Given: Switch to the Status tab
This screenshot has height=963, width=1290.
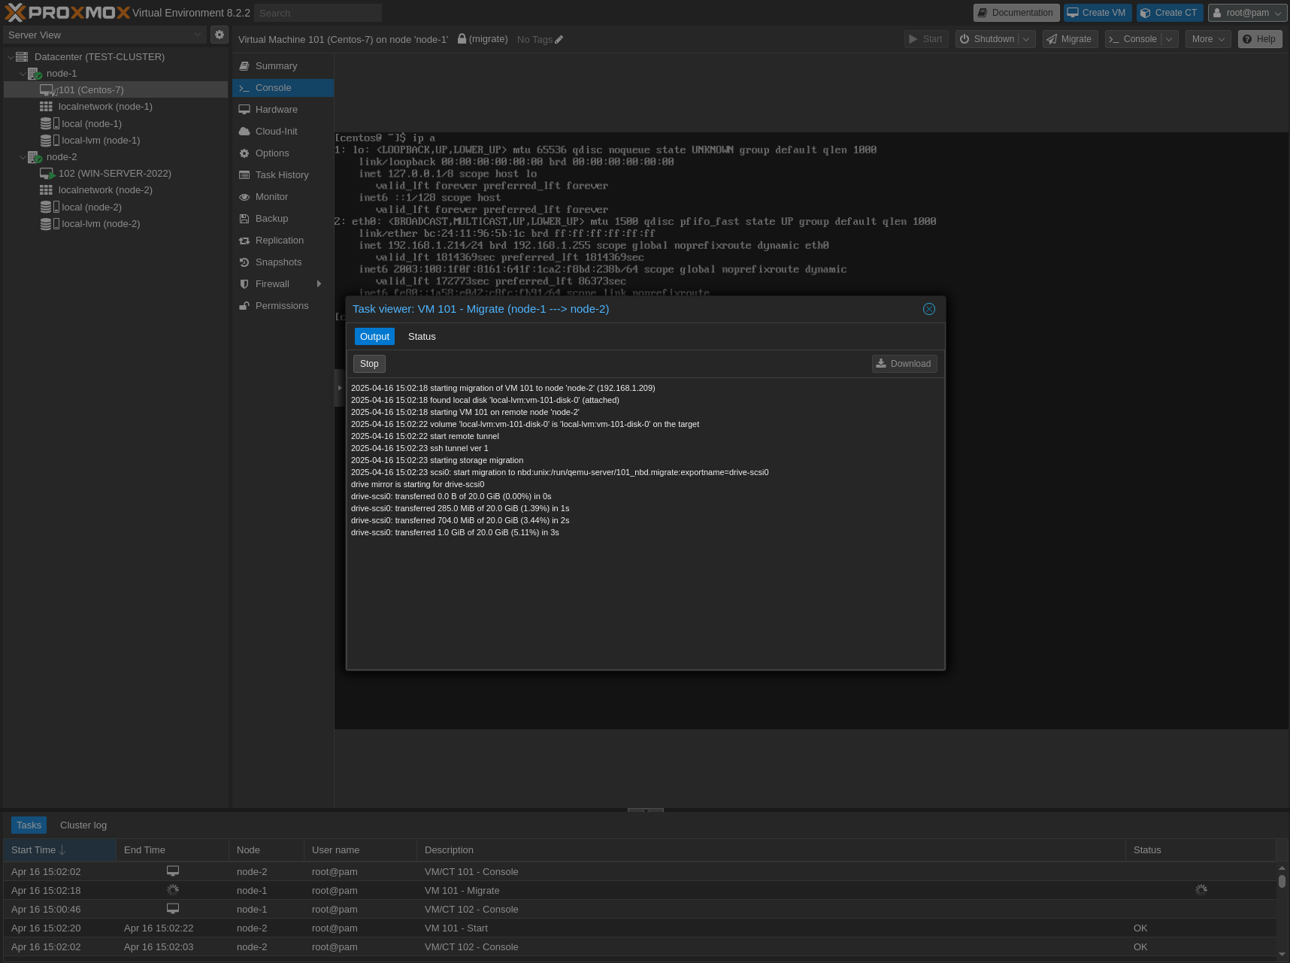Looking at the screenshot, I should click(x=421, y=336).
